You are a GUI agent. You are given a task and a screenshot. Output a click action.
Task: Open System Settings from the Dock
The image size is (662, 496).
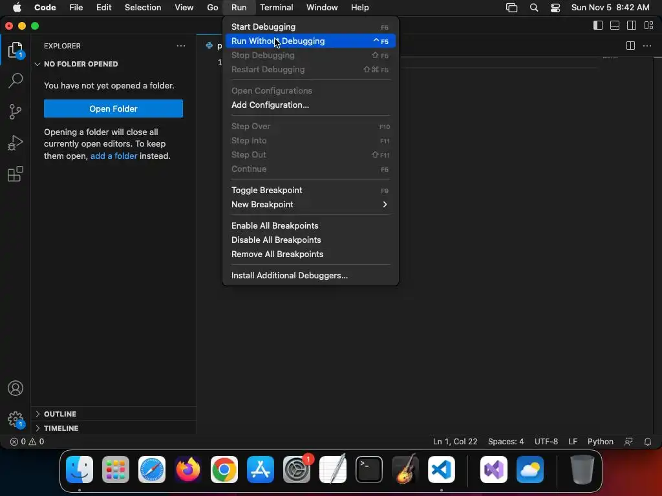296,470
